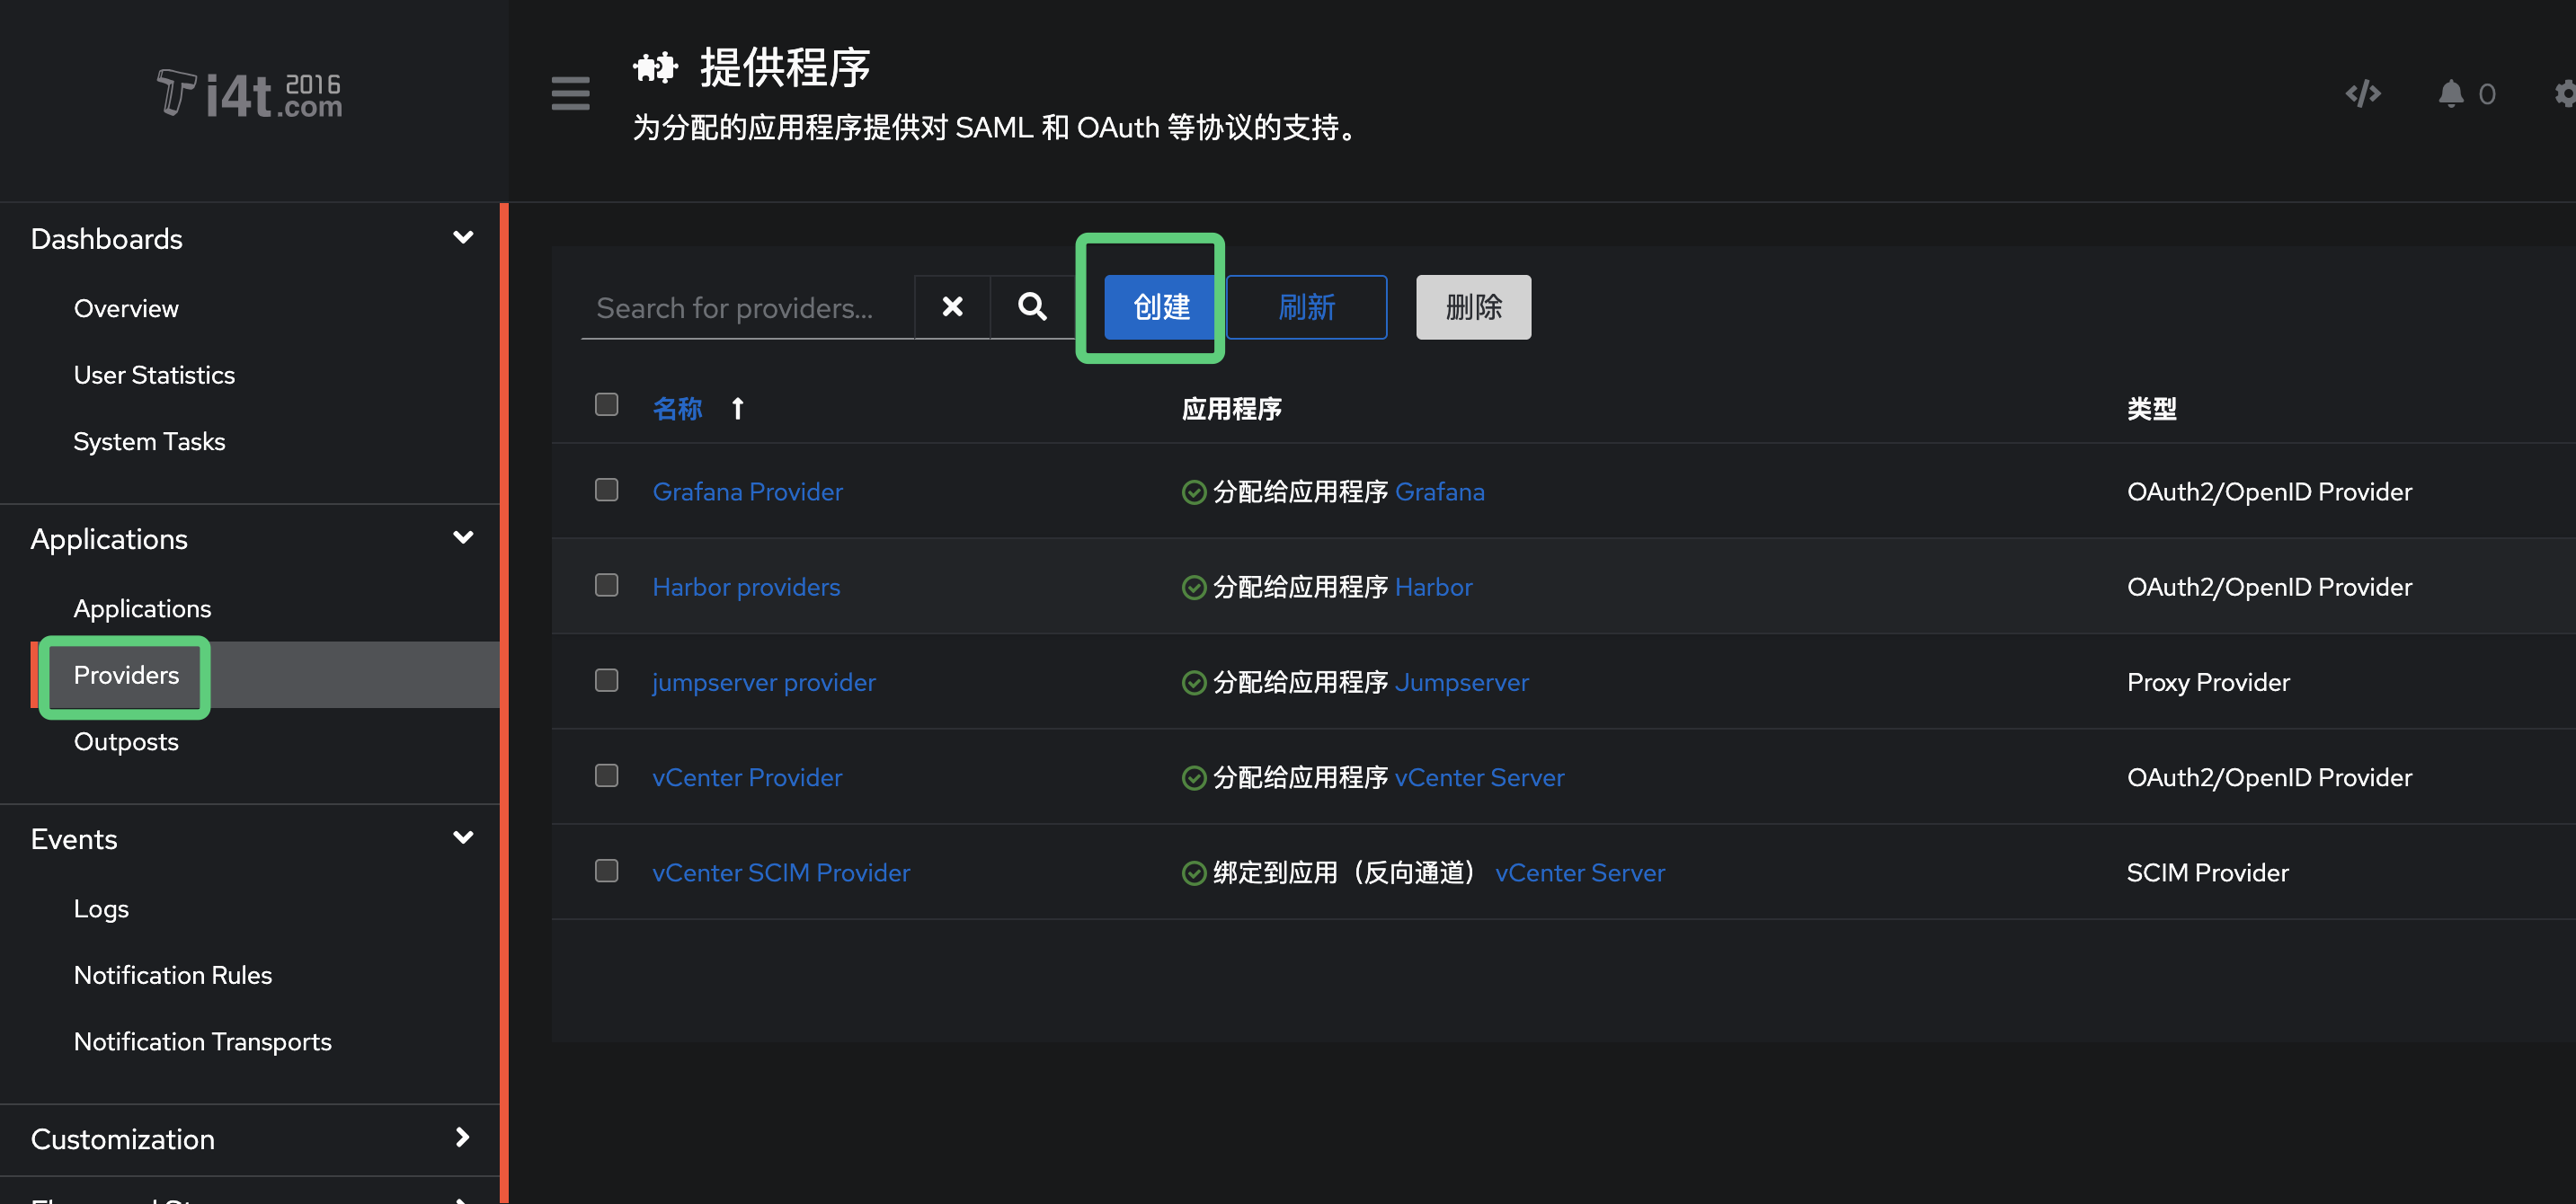Collapse the Applications section
The width and height of the screenshot is (2576, 1204).
463,537
